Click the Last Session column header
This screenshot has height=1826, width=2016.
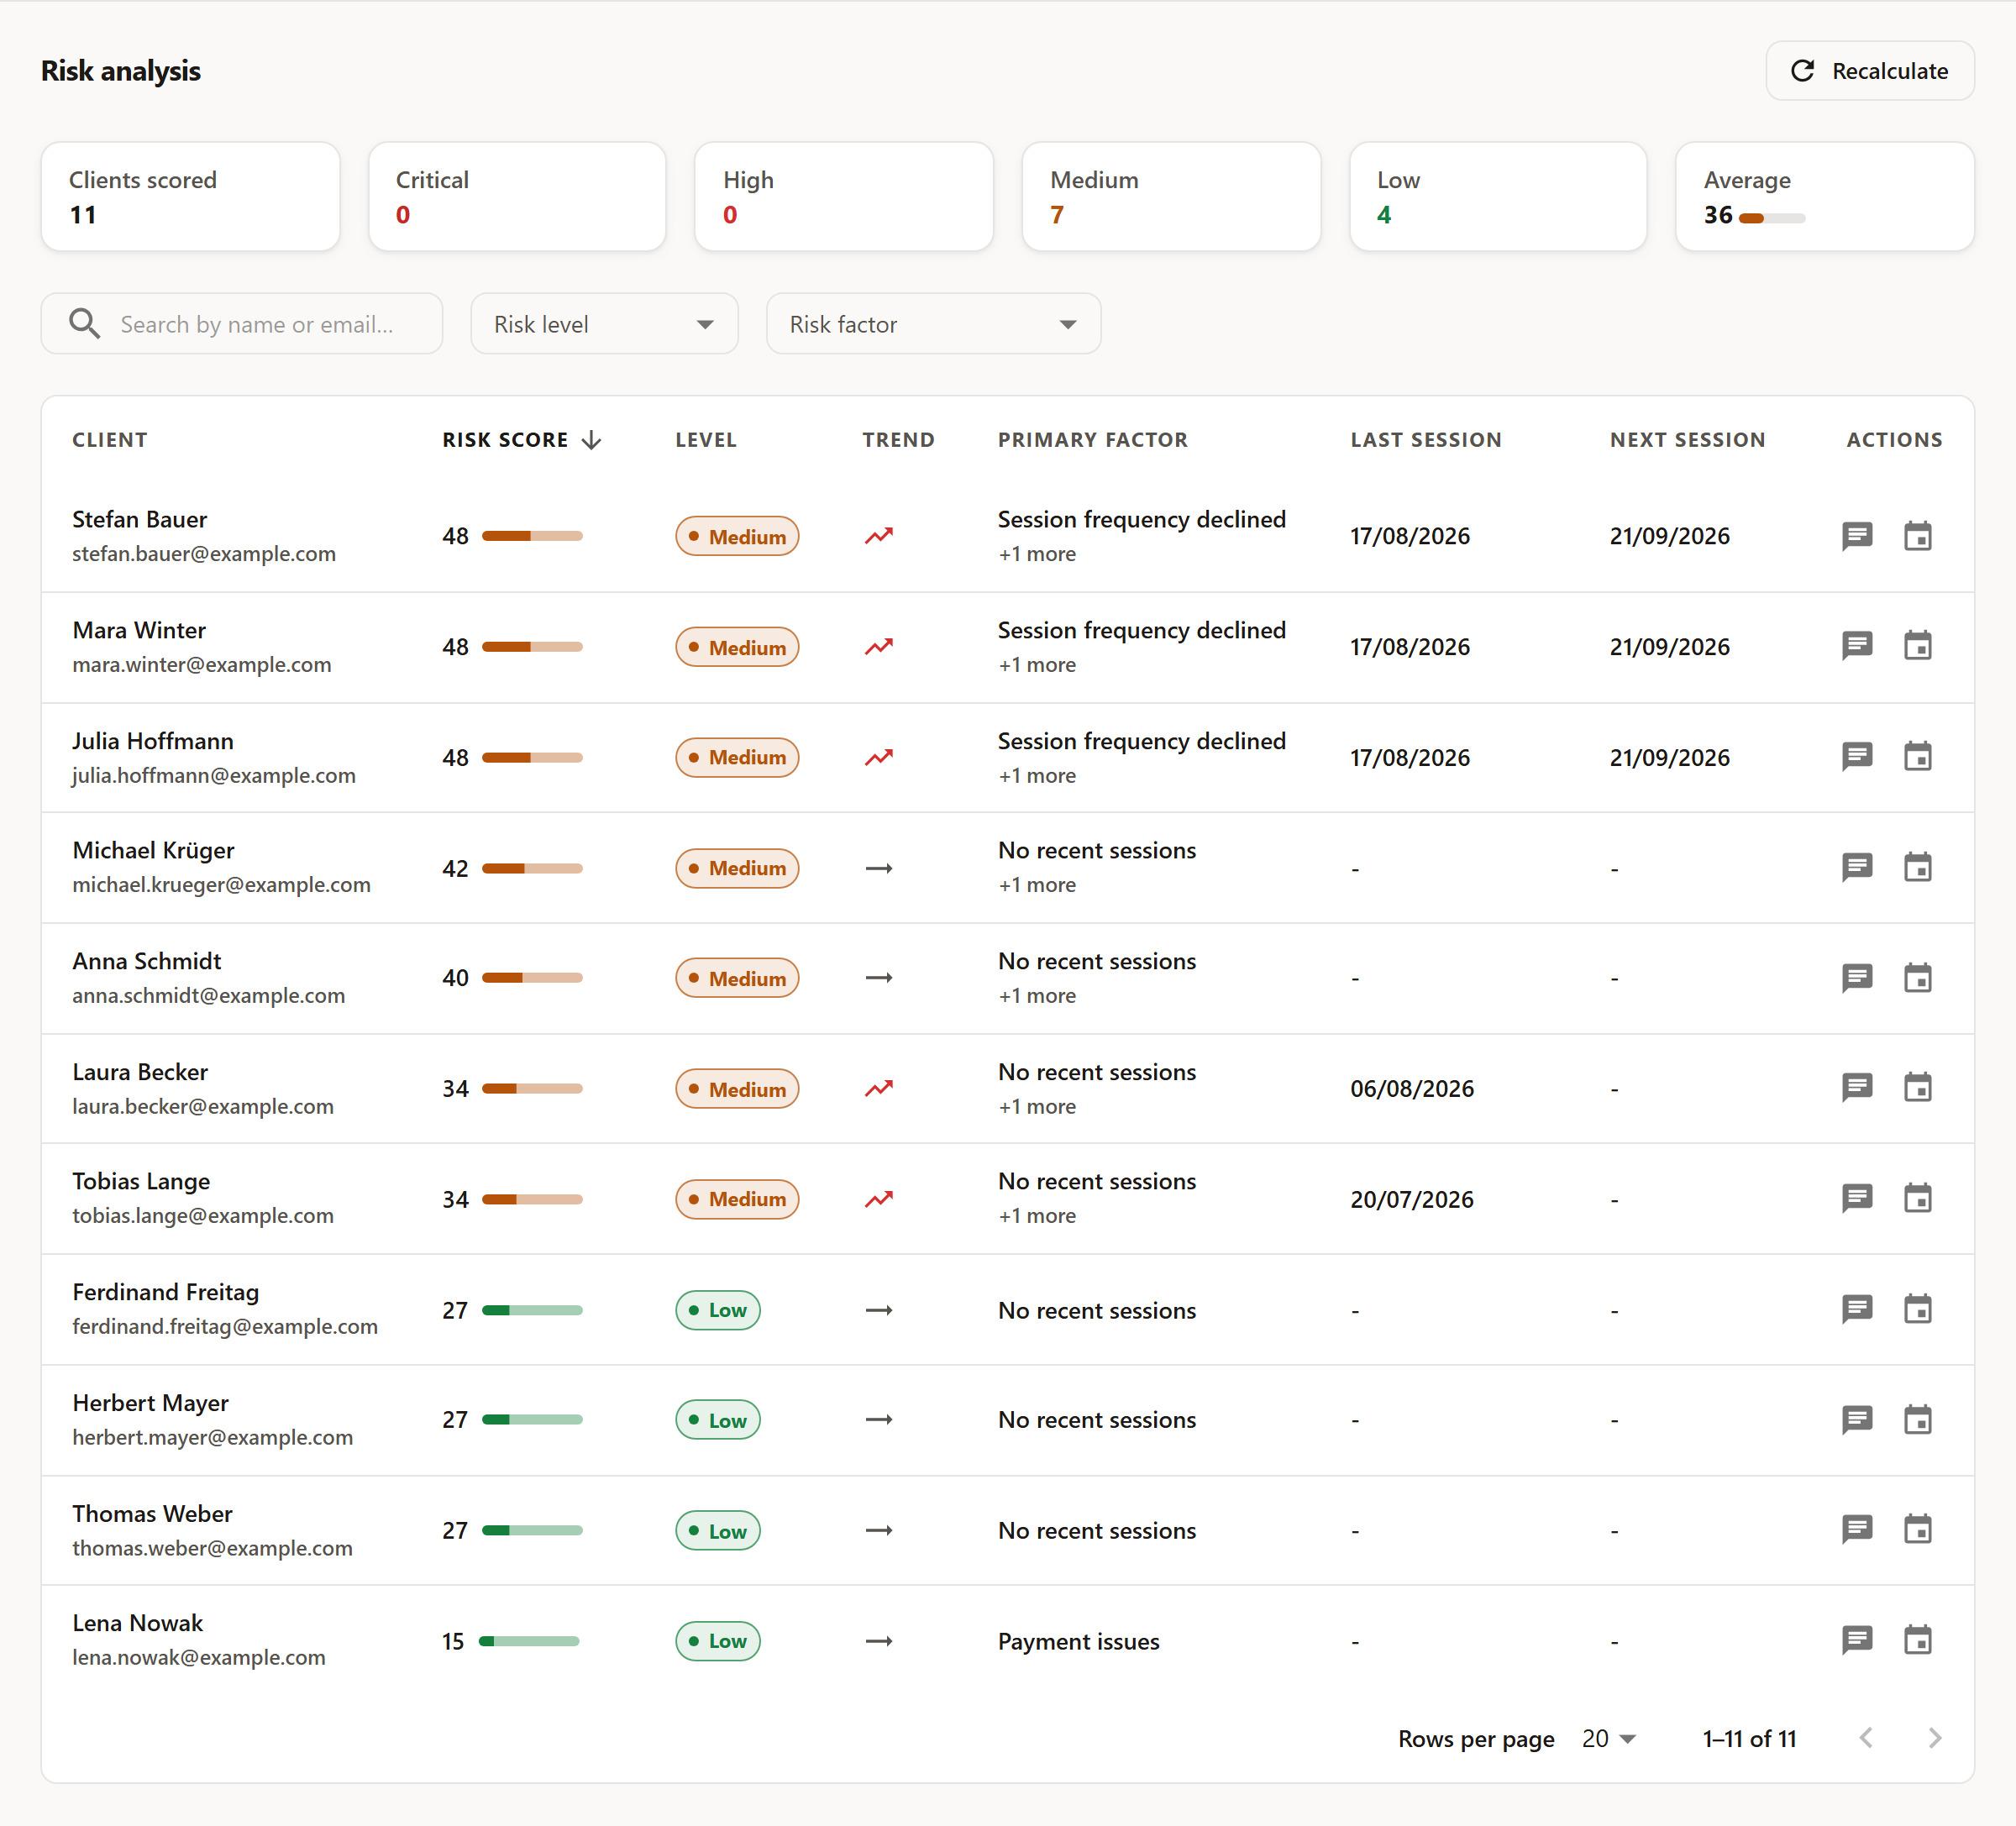[1426, 440]
